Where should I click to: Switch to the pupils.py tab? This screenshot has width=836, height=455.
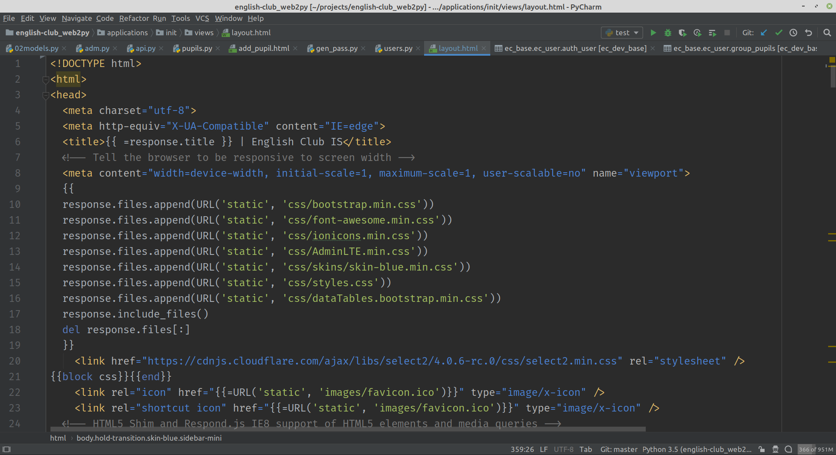click(197, 48)
